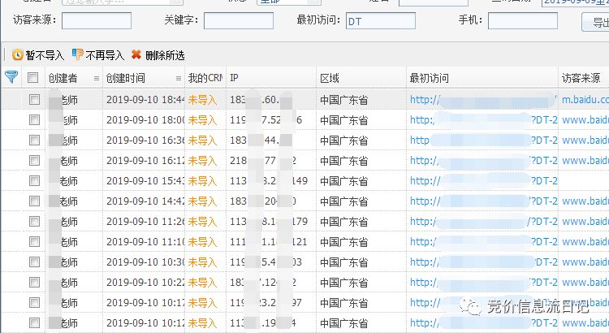The image size is (609, 333).
Task: Click the 导出 button at top right
Action: [x=596, y=22]
